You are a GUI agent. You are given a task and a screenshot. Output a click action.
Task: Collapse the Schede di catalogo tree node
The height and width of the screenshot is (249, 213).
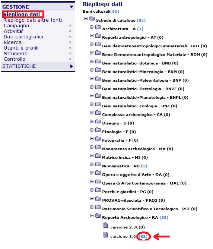point(86,19)
